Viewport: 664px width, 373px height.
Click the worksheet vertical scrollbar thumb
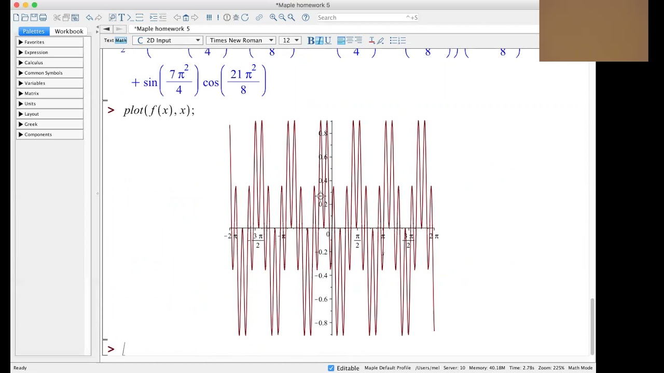[592, 326]
